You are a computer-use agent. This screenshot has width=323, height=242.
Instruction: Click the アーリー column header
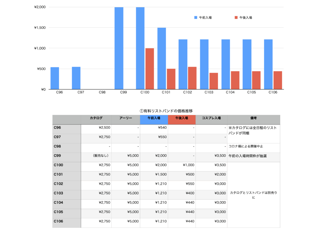coord(126,118)
